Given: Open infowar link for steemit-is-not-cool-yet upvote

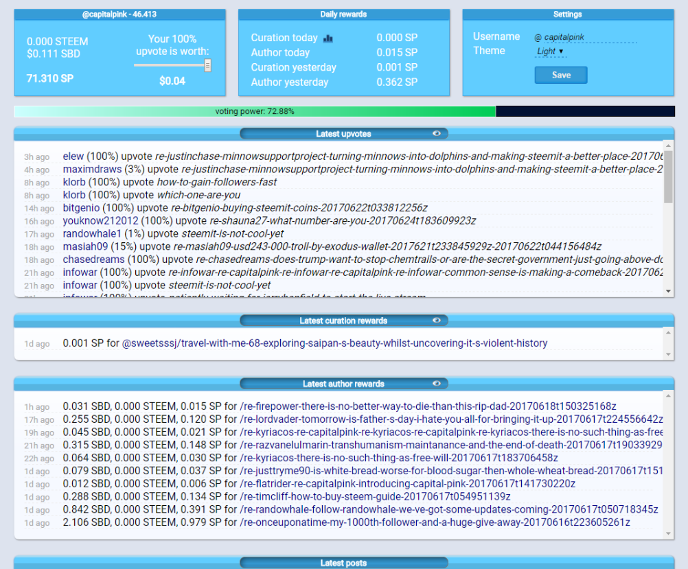Looking at the screenshot, I should (80, 285).
